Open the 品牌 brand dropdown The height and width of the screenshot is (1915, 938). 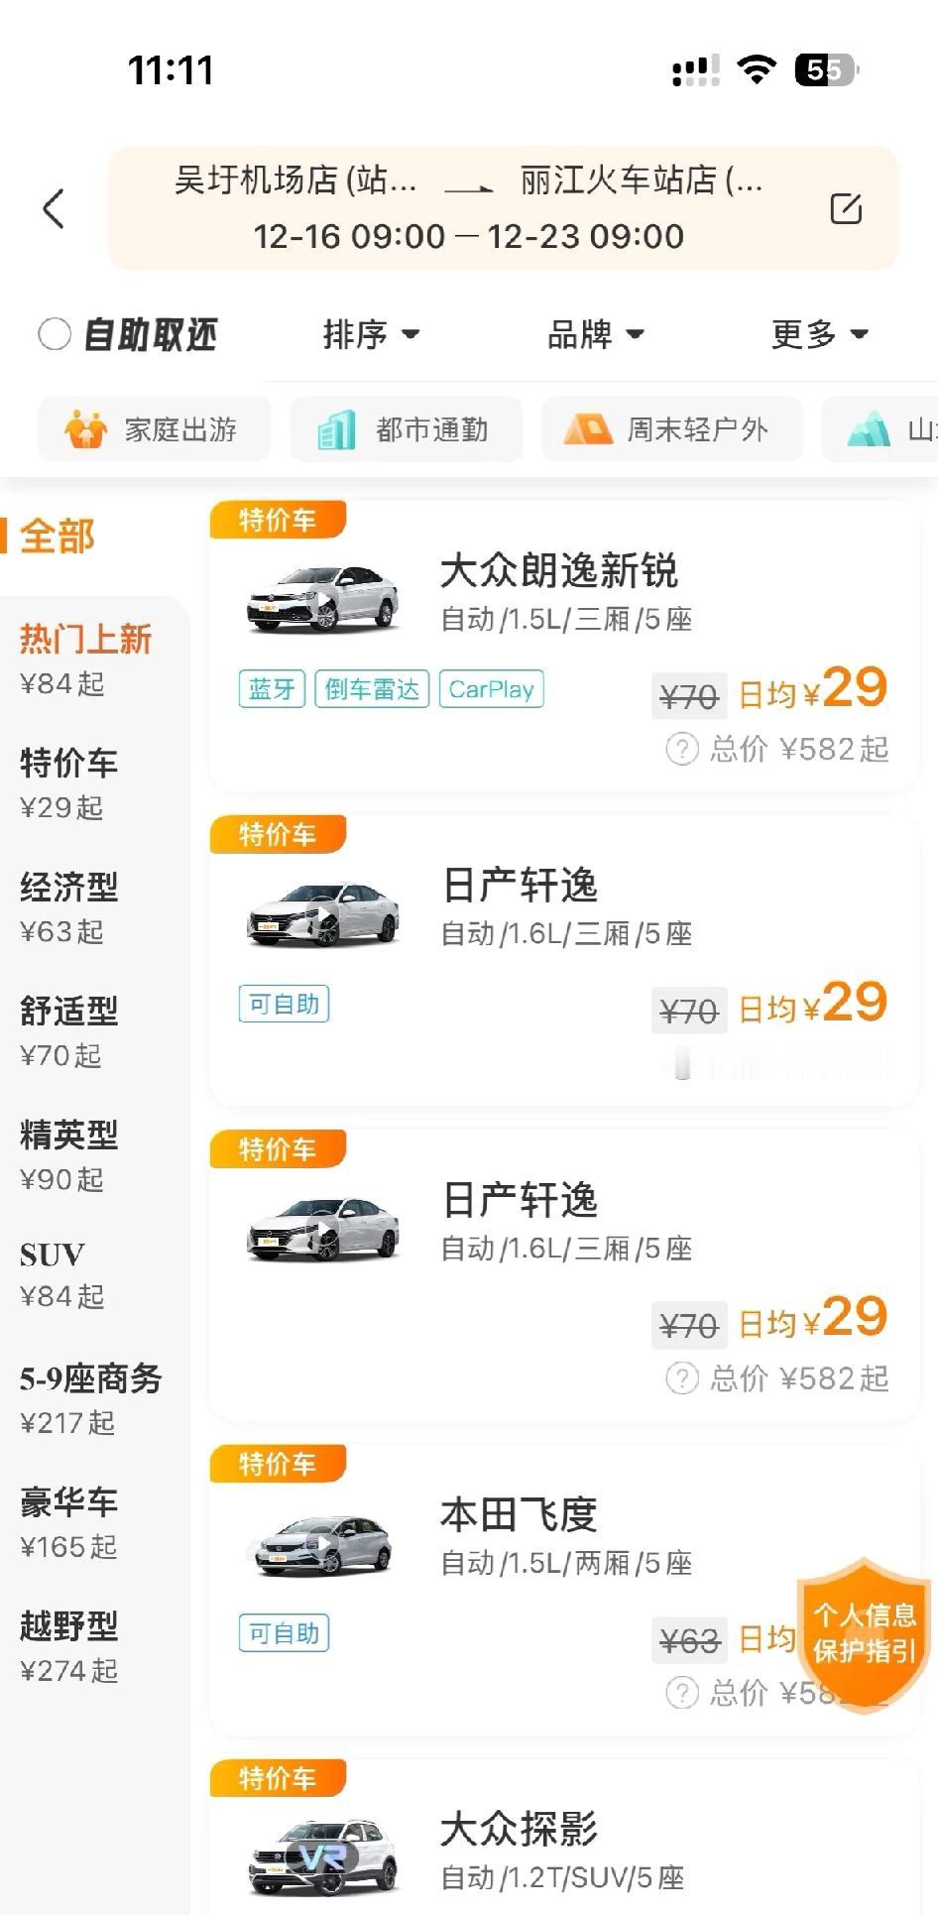point(596,334)
